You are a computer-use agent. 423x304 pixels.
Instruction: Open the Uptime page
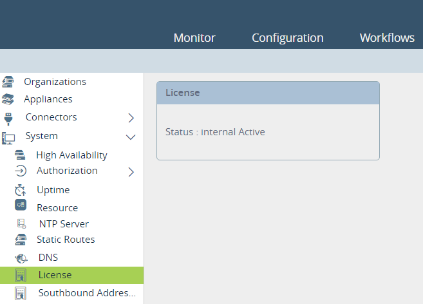[x=53, y=190]
